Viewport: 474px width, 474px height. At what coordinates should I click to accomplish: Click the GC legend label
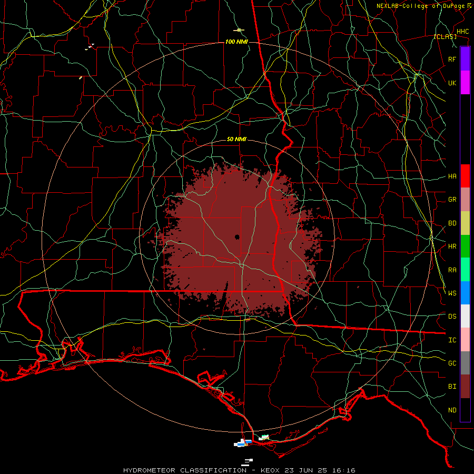(x=452, y=363)
